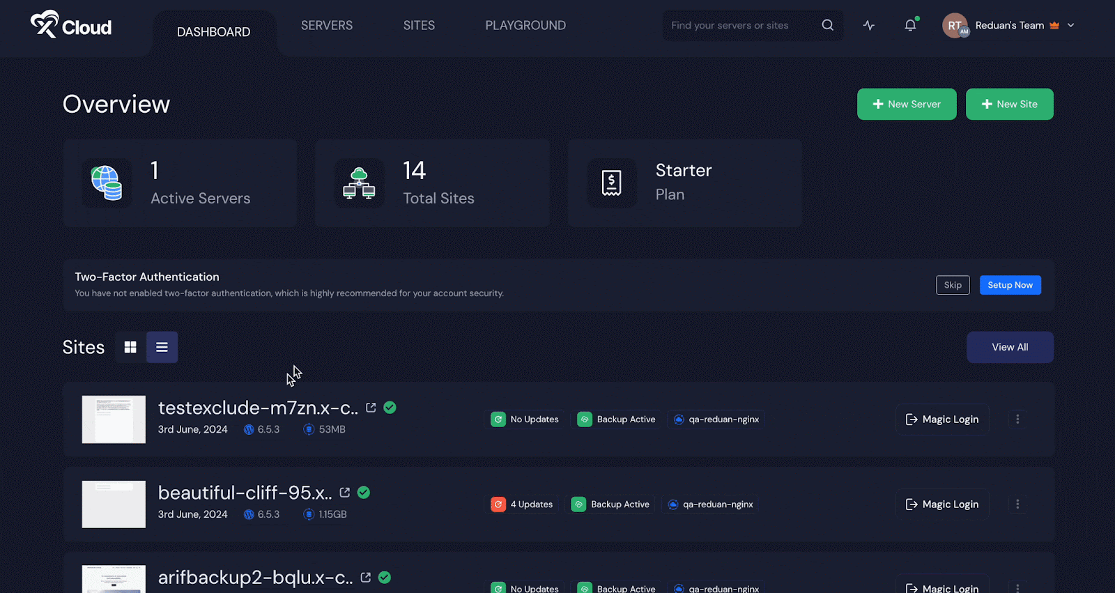Switch sites to grid view
The height and width of the screenshot is (593, 1115).
[x=130, y=347]
